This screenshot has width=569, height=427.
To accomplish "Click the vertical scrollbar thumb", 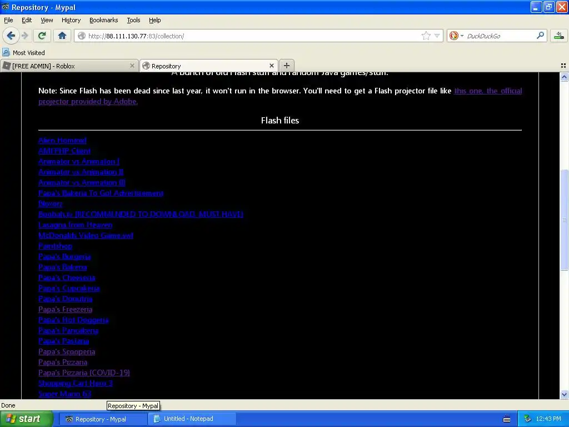I will click(x=564, y=220).
